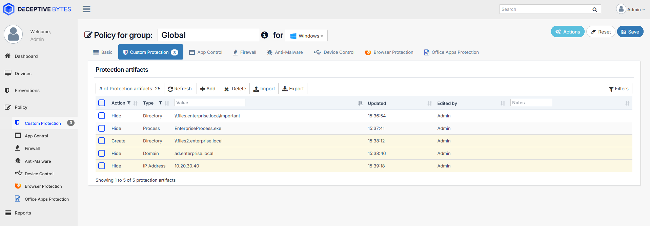Delete selected protection artifacts
The height and width of the screenshot is (226, 650).
(x=235, y=89)
